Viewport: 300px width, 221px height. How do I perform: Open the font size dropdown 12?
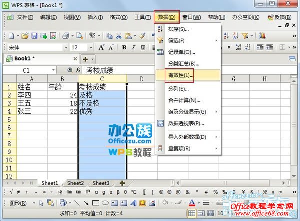[x=91, y=47]
